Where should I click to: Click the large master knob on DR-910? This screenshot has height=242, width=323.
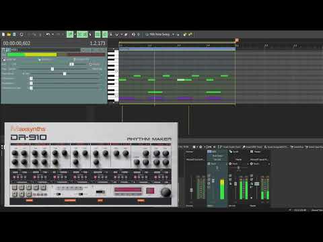(166, 192)
